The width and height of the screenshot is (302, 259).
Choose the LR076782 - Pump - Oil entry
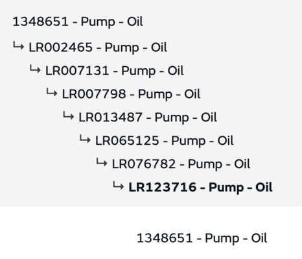pos(181,164)
